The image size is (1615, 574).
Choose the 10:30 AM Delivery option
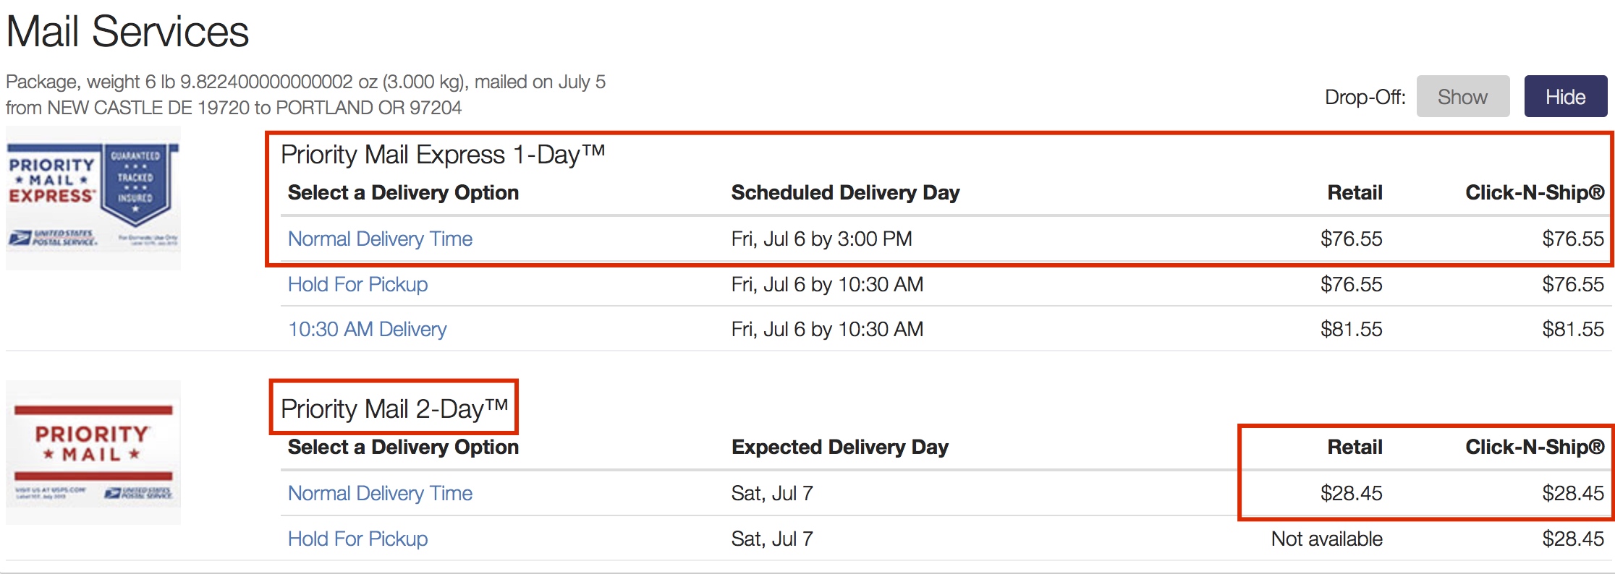point(368,329)
